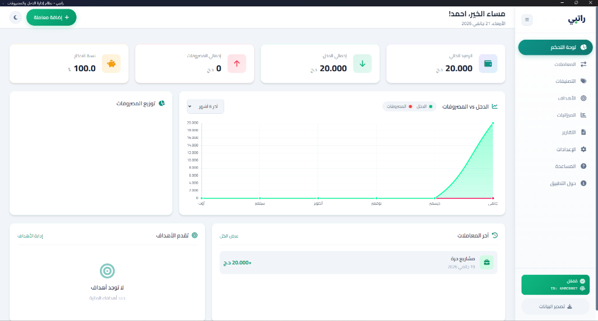Click the أوت label on the chart axis

[x=201, y=204]
